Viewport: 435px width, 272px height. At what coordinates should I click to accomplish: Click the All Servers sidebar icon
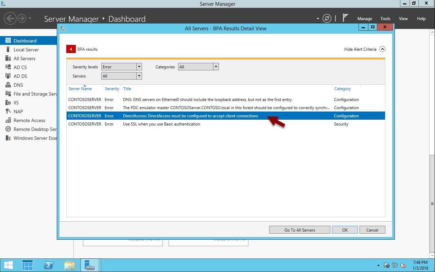coord(8,58)
